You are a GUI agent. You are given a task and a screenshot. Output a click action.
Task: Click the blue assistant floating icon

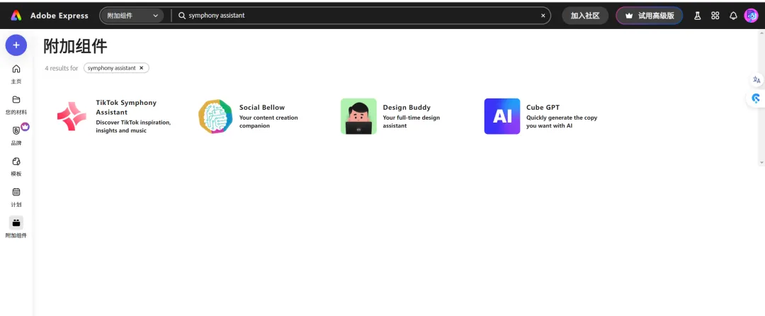(x=756, y=98)
